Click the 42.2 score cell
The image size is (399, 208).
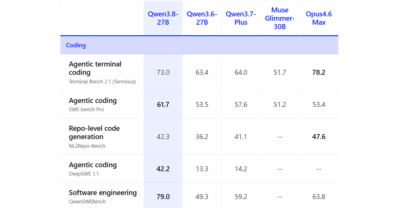[163, 169]
